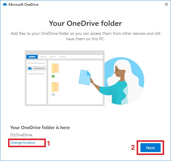Continue with the Next button
Screen dimensions: 171x161
tap(151, 147)
